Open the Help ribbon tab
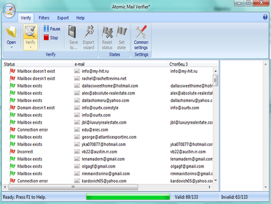This screenshot has width=271, height=204. [80, 18]
